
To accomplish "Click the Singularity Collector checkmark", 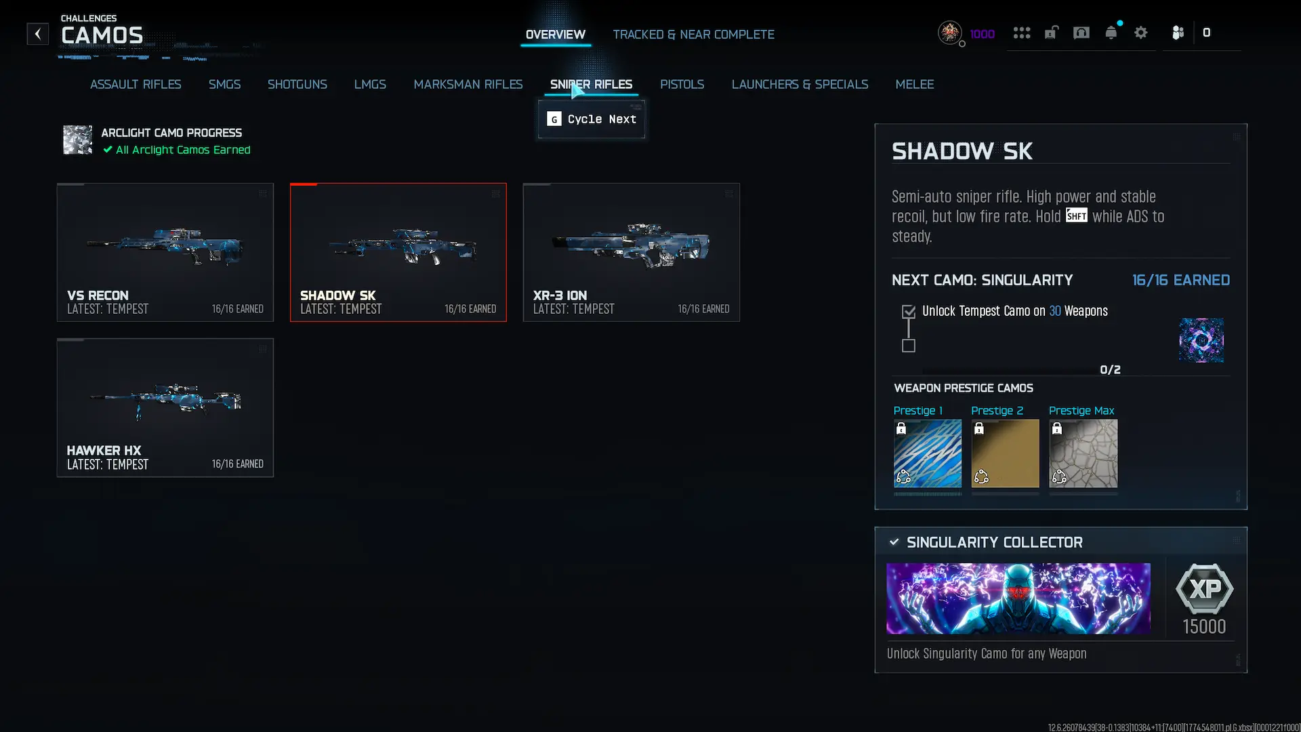I will click(x=894, y=542).
